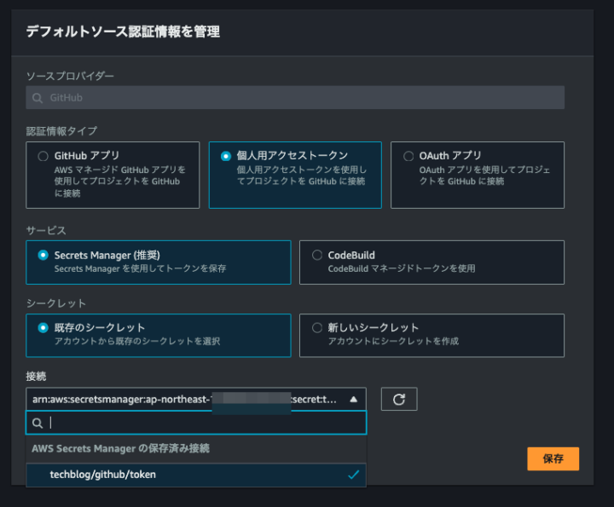Image resolution: width=614 pixels, height=507 pixels.
Task: Switch service to CodeBuild
Action: (x=317, y=255)
